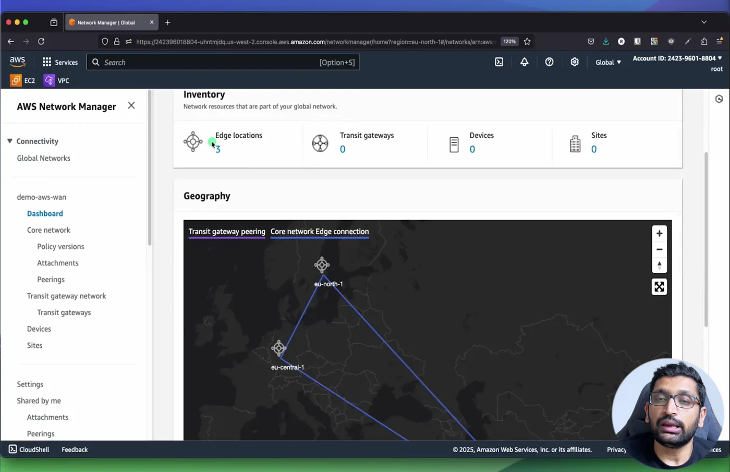
Task: Select the eu-north-1 edge marker
Action: (x=322, y=265)
